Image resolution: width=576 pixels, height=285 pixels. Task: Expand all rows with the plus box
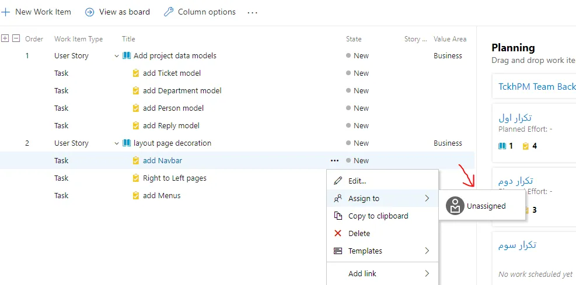[5, 38]
